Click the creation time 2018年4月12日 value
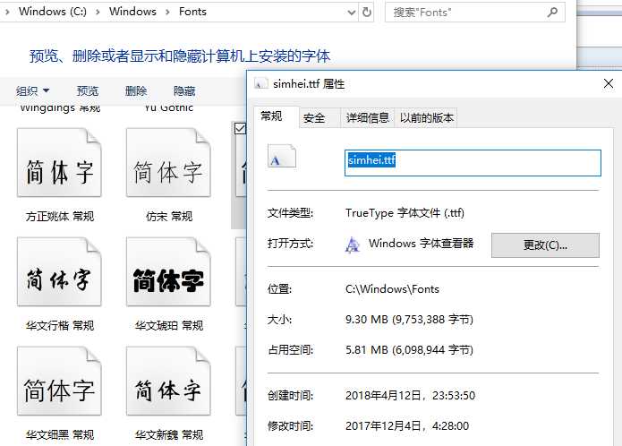The image size is (622, 446). coord(410,396)
